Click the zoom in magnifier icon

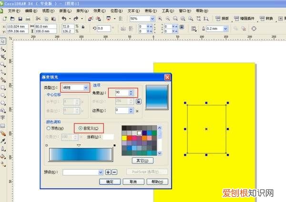click(x=160, y=19)
